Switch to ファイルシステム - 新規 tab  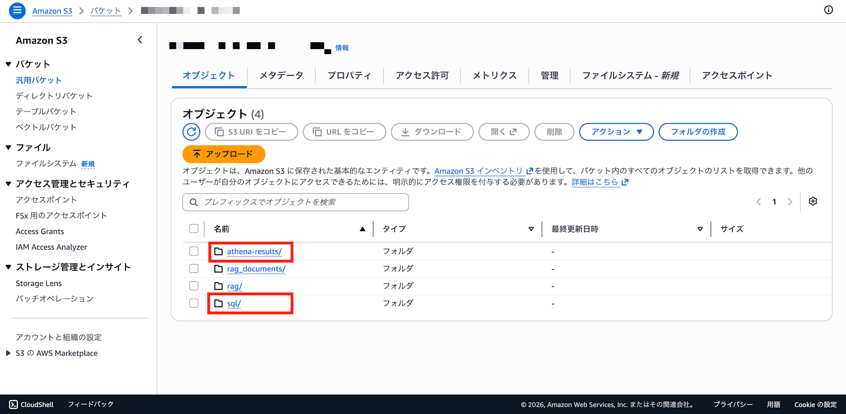coord(630,75)
